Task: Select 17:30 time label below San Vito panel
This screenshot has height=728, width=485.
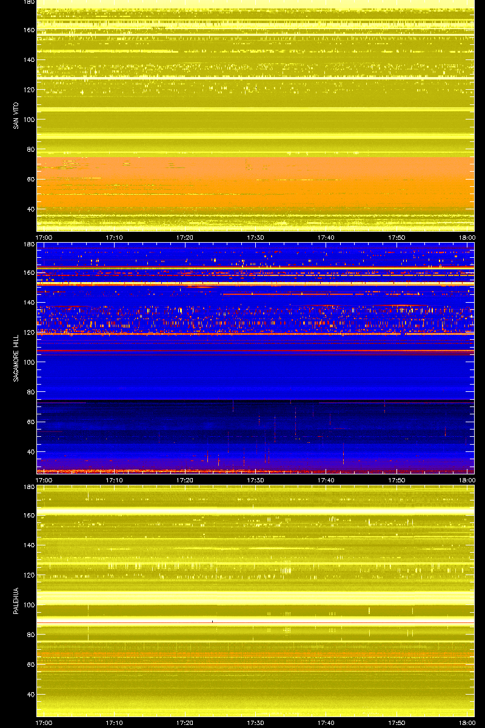Action: click(x=256, y=237)
